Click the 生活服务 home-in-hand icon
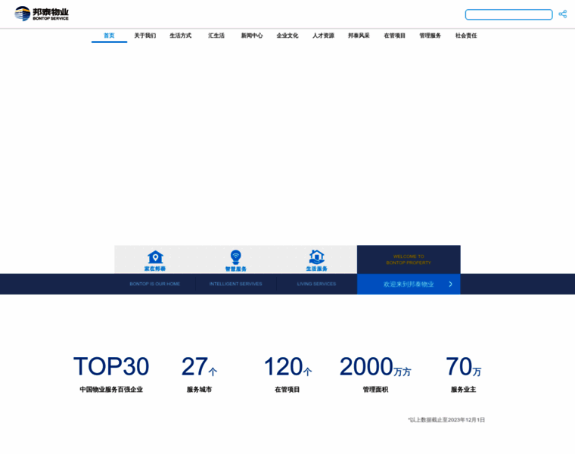This screenshot has width=575, height=454. point(317,257)
